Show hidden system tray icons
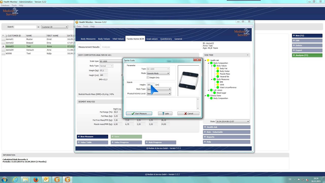The width and height of the screenshot is (325, 183). pyautogui.click(x=295, y=180)
